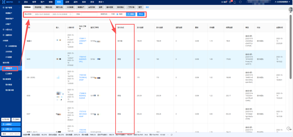Open 消费项目 in the sidebar

pyautogui.click(x=9, y=35)
